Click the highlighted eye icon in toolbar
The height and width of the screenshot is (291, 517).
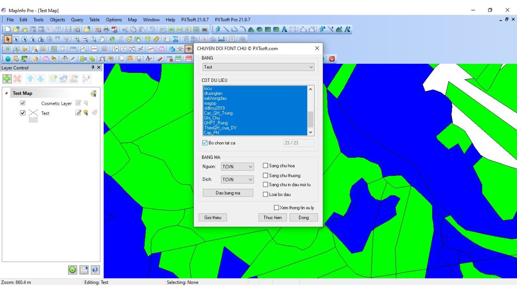(188, 49)
